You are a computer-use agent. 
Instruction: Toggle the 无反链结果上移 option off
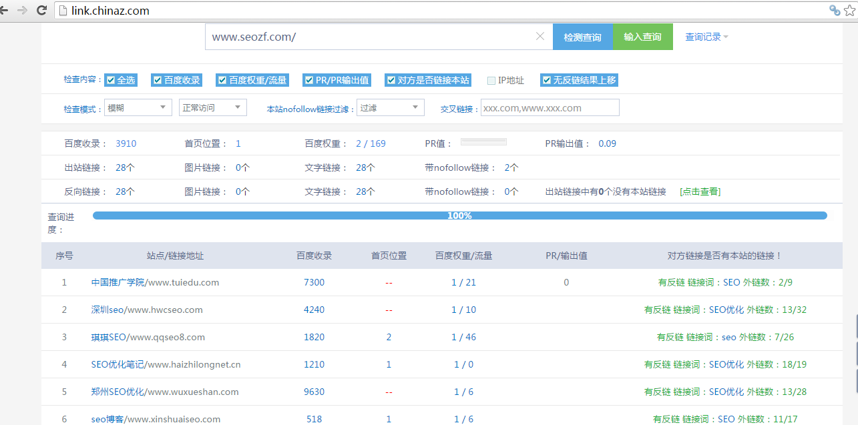[x=546, y=79]
